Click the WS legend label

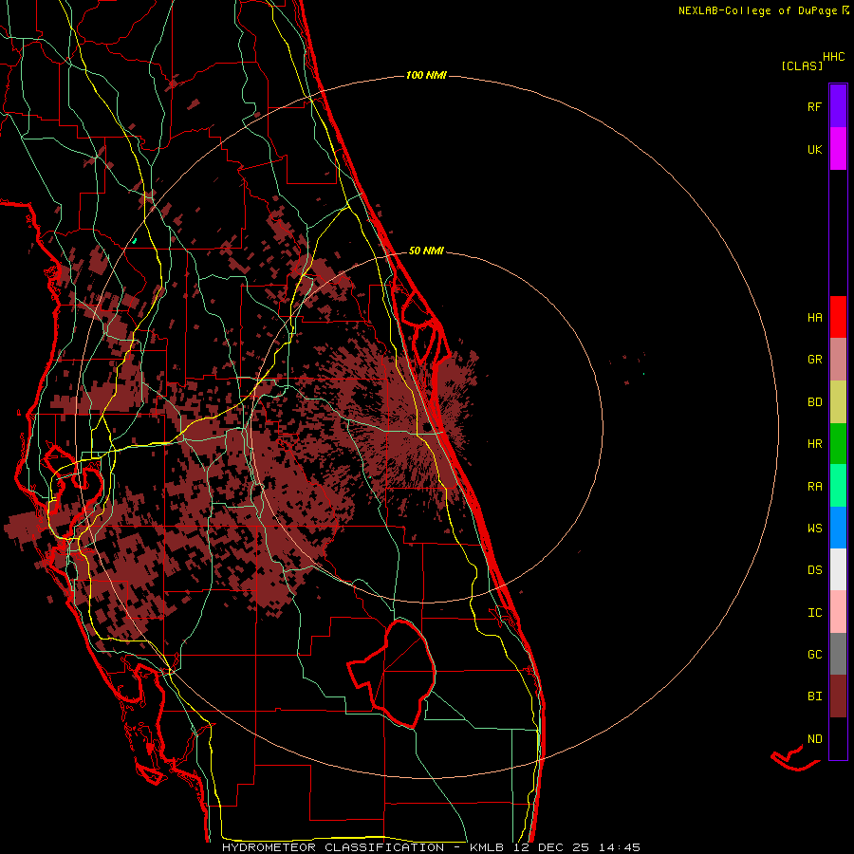pos(814,529)
